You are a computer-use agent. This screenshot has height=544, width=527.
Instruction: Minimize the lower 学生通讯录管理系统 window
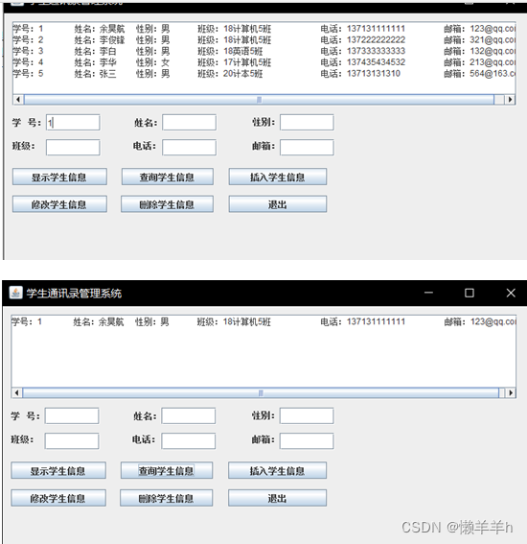click(x=428, y=293)
